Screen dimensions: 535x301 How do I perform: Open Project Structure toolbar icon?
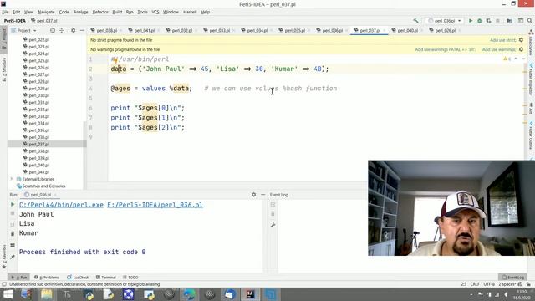pos(509,21)
